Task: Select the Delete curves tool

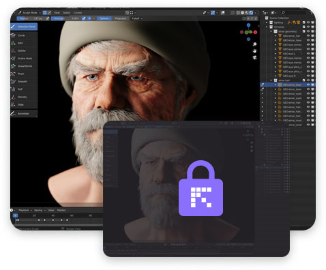Action: [24, 50]
